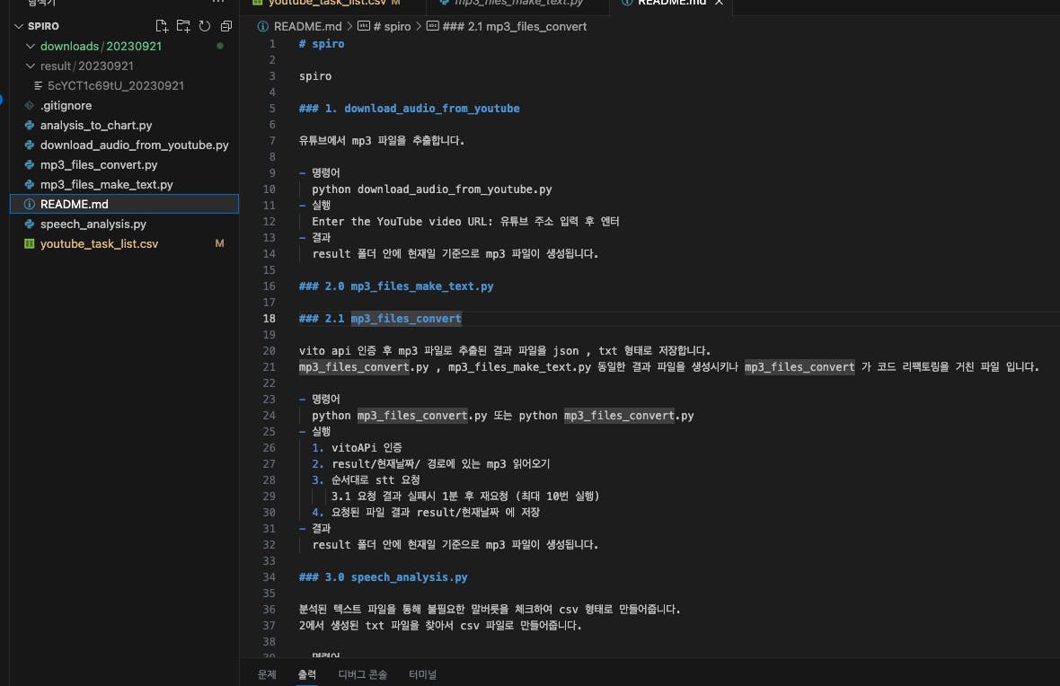The image size is (1060, 686).
Task: Click the '# spiro' heading on line 1
Action: [322, 43]
